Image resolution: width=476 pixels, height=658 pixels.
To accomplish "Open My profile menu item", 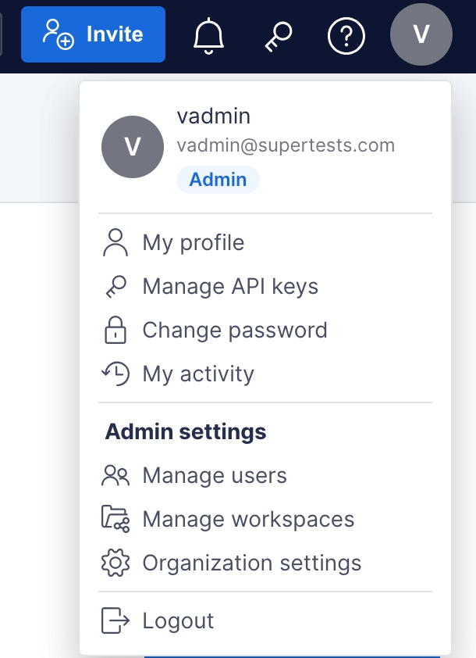I will point(194,243).
